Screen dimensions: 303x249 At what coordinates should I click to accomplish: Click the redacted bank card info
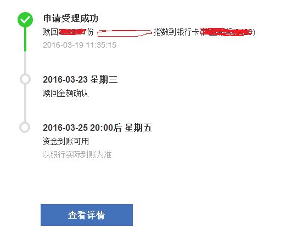pyautogui.click(x=227, y=32)
